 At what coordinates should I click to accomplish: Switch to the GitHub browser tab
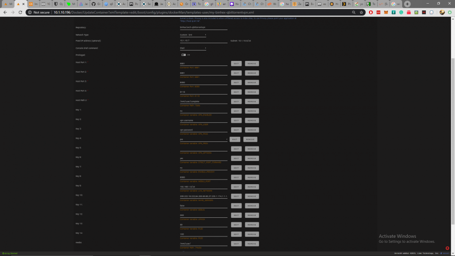(96, 4)
